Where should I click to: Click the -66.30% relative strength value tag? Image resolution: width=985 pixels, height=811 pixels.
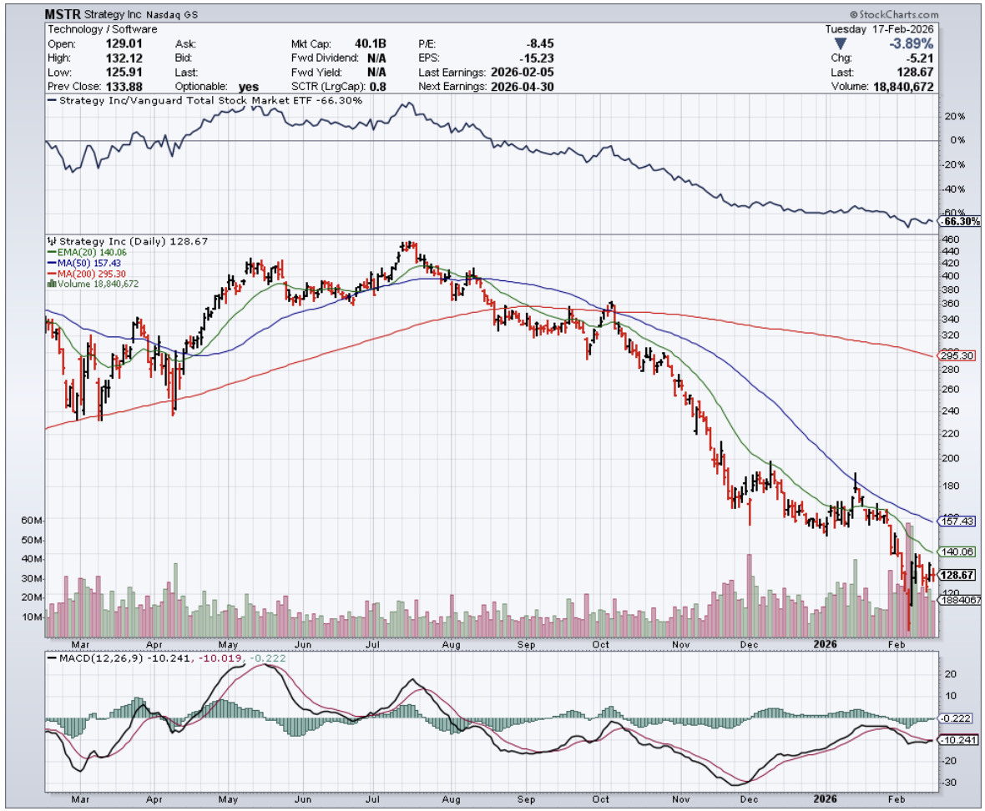pyautogui.click(x=958, y=222)
